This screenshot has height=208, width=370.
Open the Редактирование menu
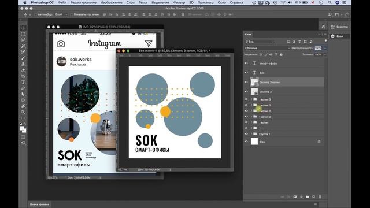83,2
